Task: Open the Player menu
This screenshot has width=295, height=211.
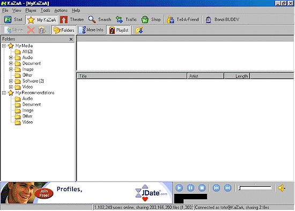Action: 31,11
